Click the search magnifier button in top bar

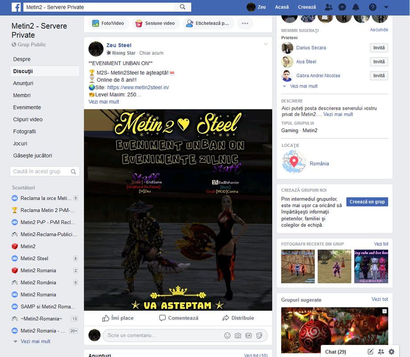click(182, 7)
